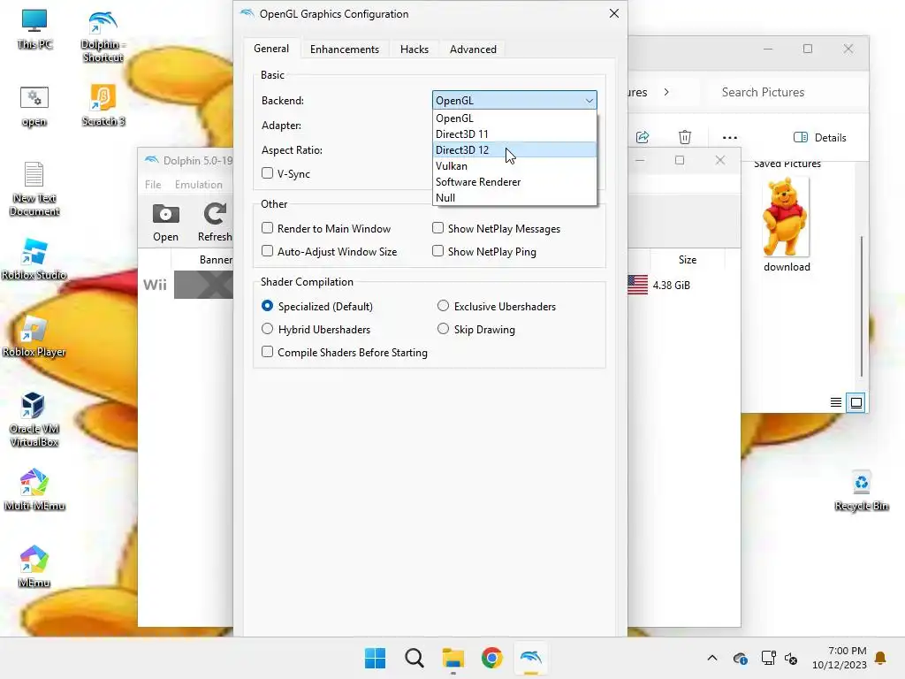Viewport: 905px width, 679px height.
Task: Select the Winnie the Pooh download thumbnail
Action: (x=786, y=225)
